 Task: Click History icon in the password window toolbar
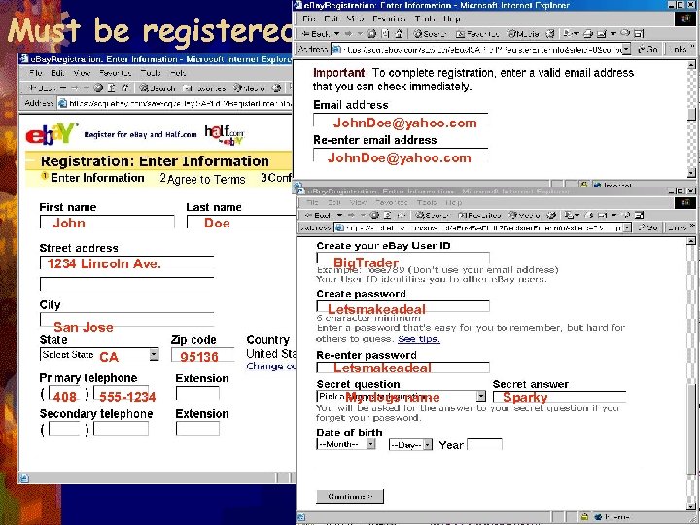pos(552,215)
